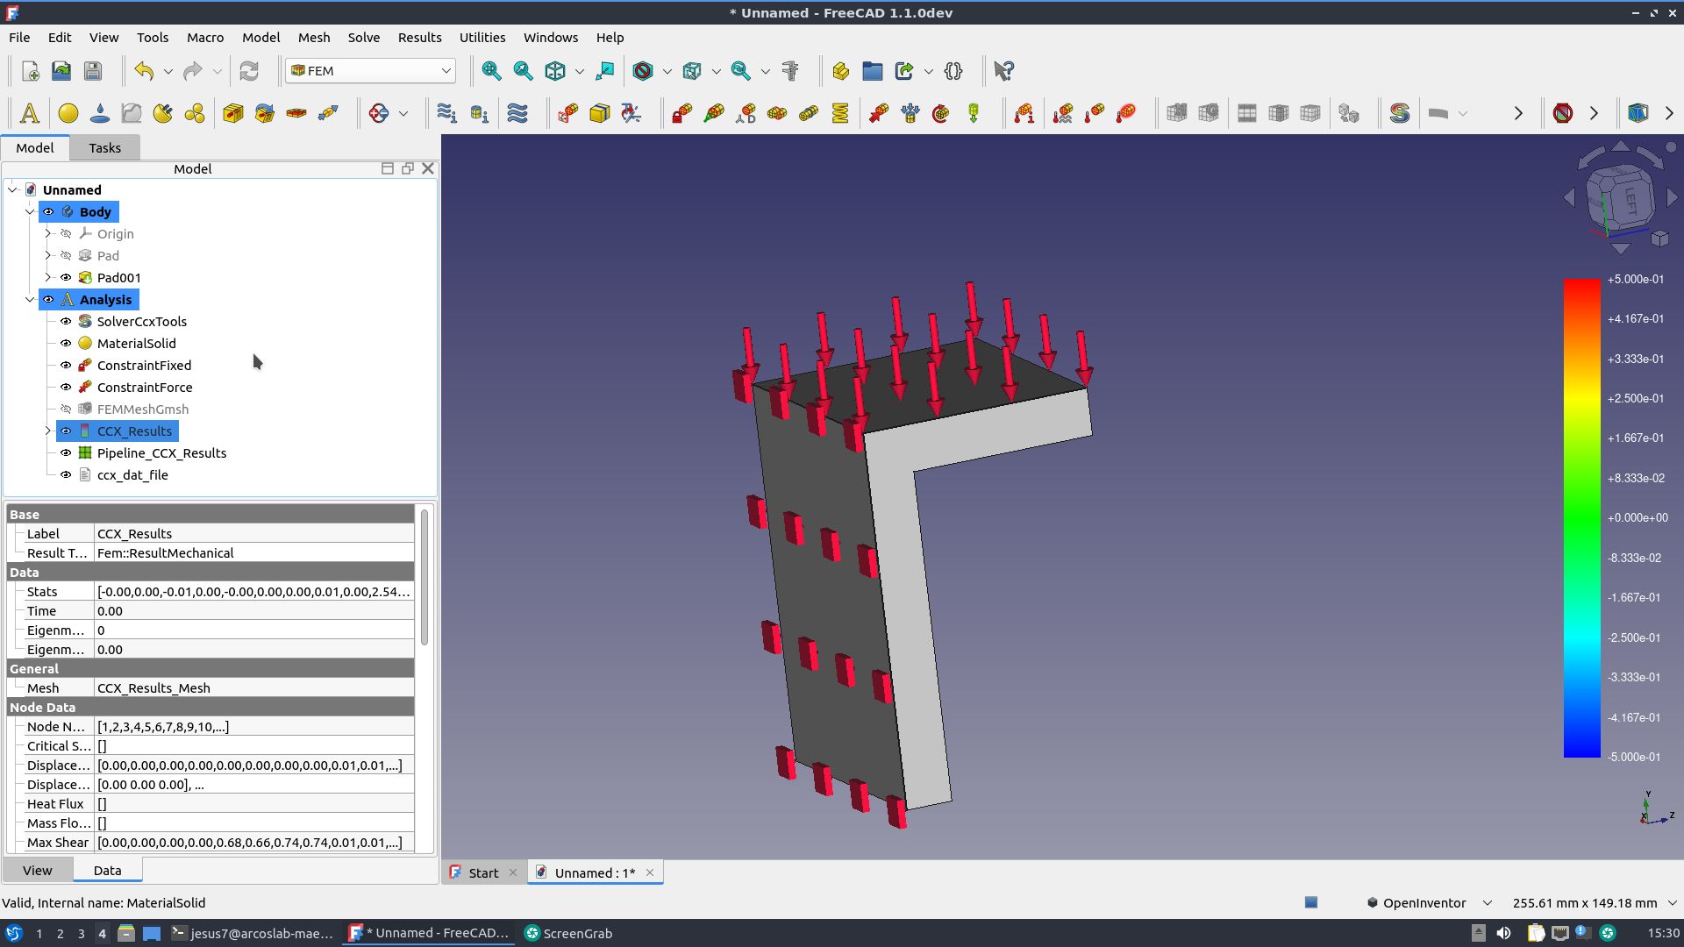Select the ccx_dat_file tree item
This screenshot has width=1684, height=947.
click(x=132, y=475)
